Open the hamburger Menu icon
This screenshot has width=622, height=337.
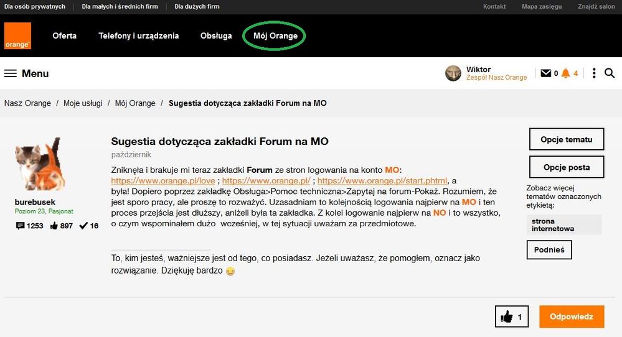click(x=11, y=73)
